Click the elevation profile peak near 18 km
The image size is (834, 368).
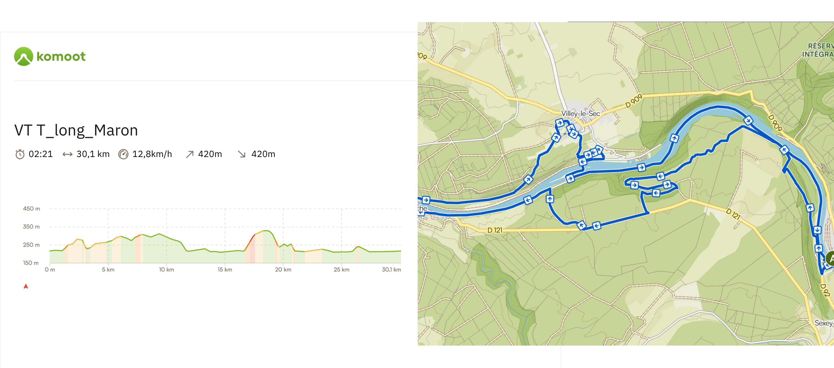tap(267, 231)
